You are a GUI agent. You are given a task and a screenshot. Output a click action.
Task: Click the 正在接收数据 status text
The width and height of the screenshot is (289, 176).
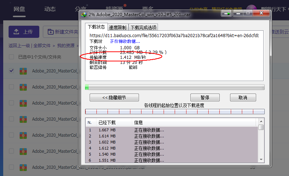125,41
